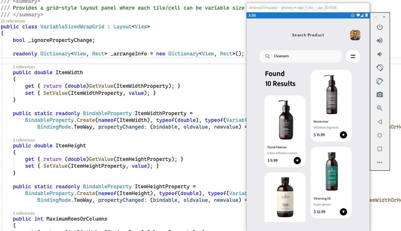Click the emulator rotate left icon

pos(380,67)
